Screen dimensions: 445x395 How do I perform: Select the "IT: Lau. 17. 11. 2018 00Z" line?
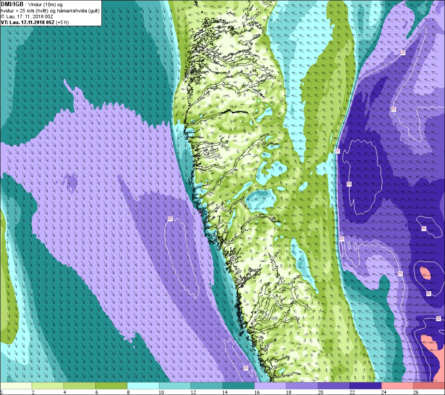[27, 16]
